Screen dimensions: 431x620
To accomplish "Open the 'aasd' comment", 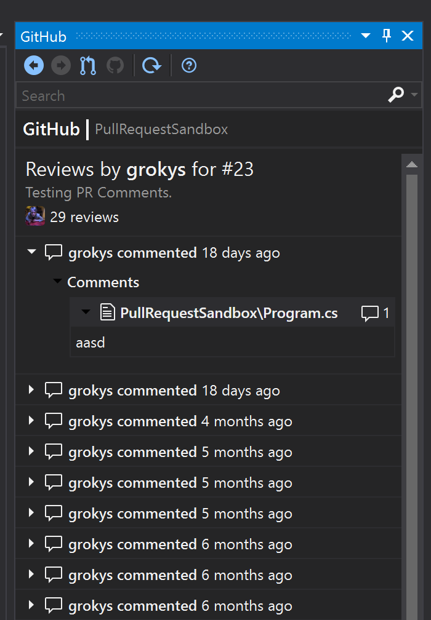I will pos(91,343).
